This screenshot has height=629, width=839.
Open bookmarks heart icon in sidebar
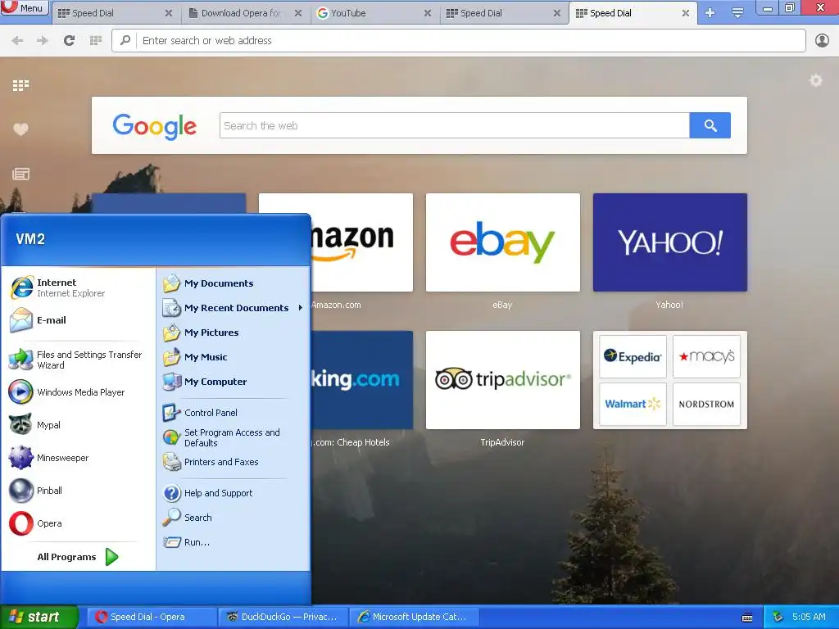point(20,129)
